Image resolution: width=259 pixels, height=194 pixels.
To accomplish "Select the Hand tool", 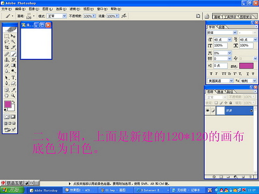I will click(7, 96).
